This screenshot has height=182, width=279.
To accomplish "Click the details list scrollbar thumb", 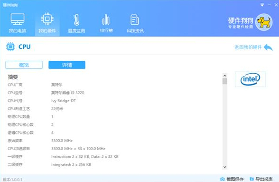I will coord(225,81).
